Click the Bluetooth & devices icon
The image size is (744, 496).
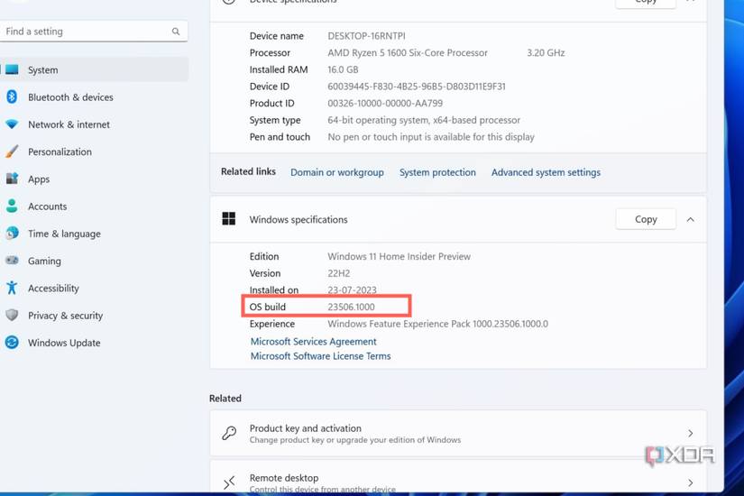12,96
